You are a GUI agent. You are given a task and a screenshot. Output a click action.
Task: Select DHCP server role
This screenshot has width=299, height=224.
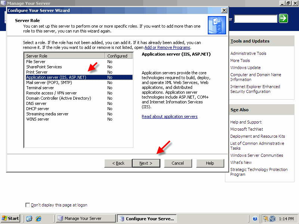pyautogui.click(x=79, y=109)
